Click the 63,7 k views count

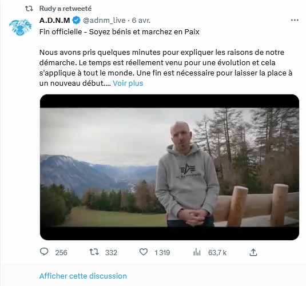point(217,253)
